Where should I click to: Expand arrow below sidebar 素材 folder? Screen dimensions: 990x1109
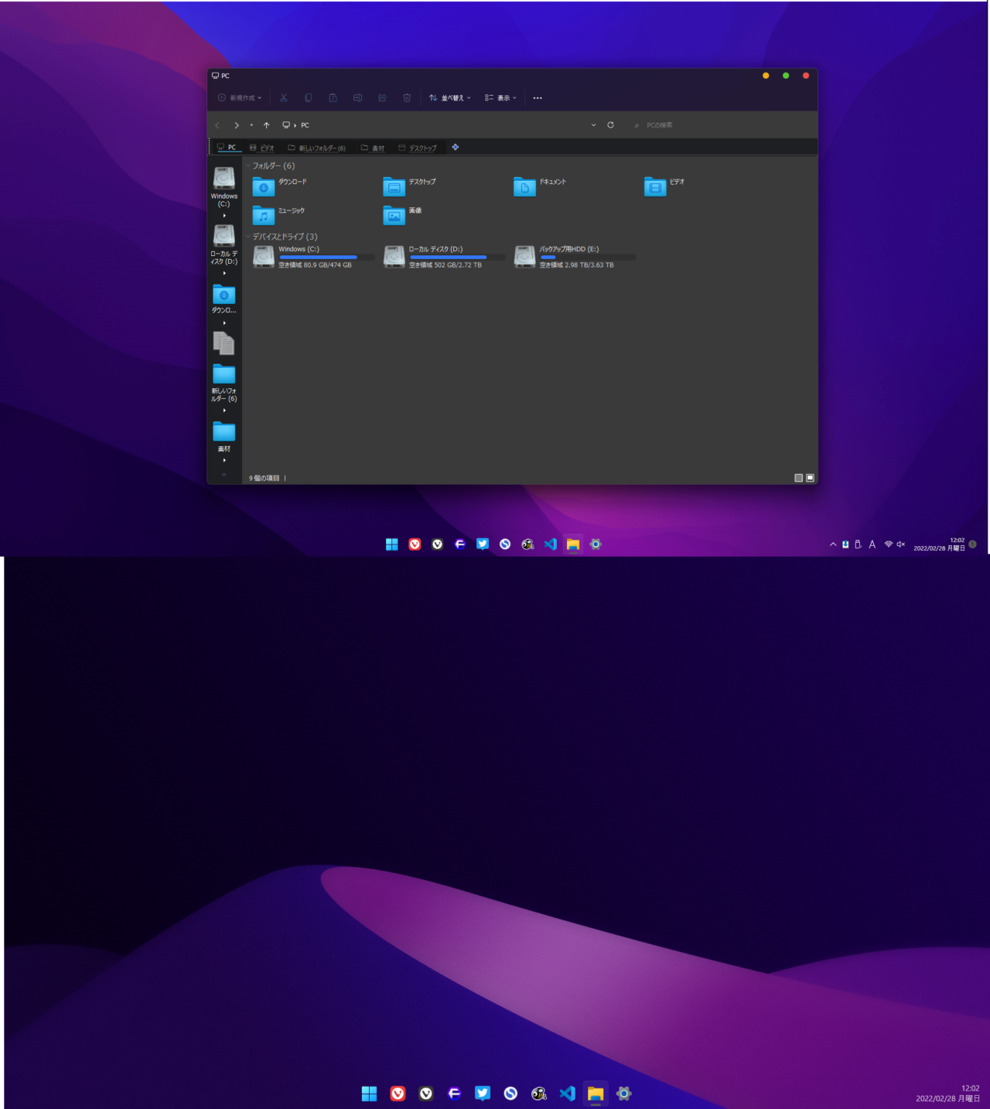point(224,460)
